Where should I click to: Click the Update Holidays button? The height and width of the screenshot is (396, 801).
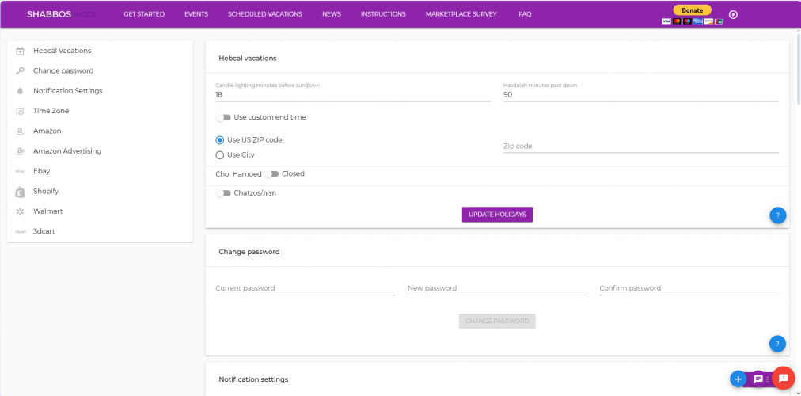(x=497, y=215)
